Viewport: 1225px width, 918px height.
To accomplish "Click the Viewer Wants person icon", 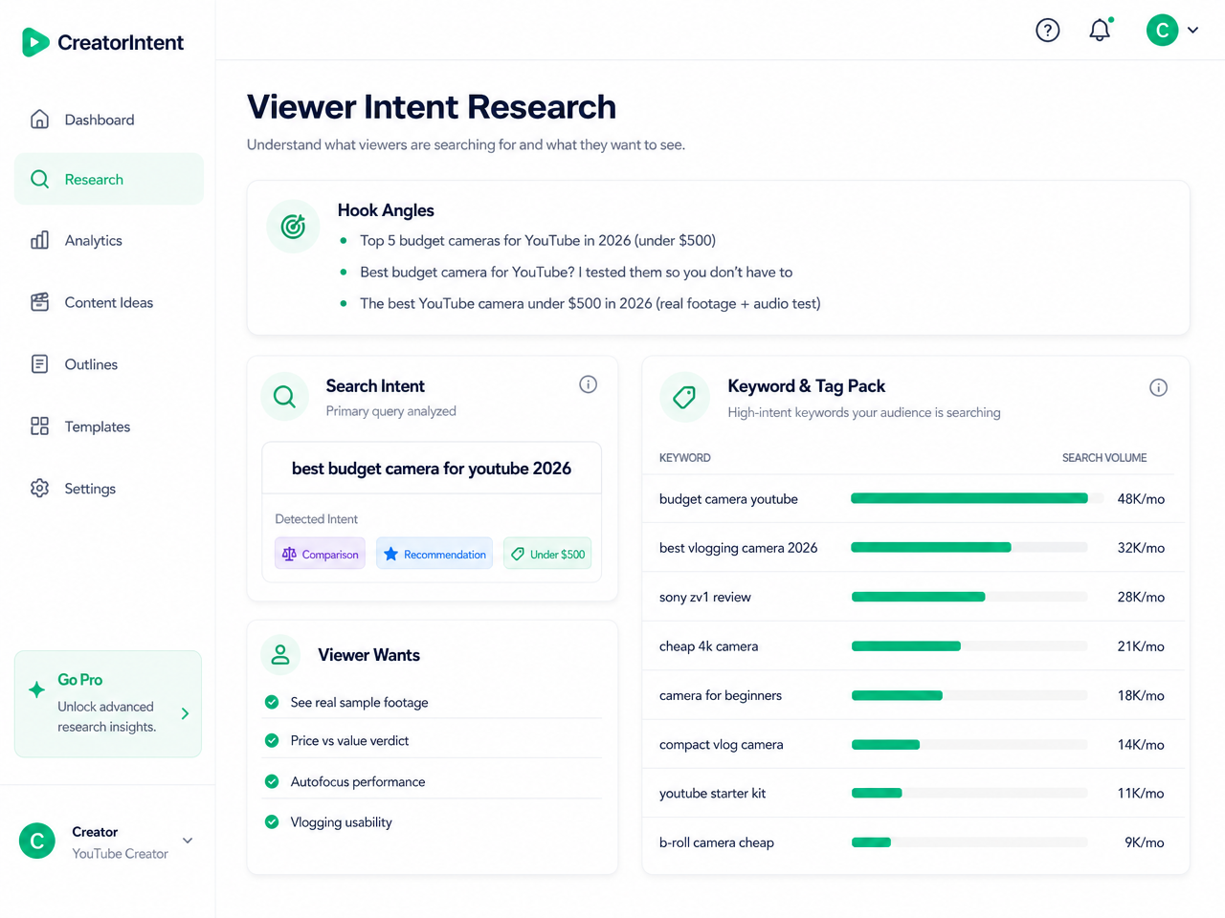I will pyautogui.click(x=280, y=655).
